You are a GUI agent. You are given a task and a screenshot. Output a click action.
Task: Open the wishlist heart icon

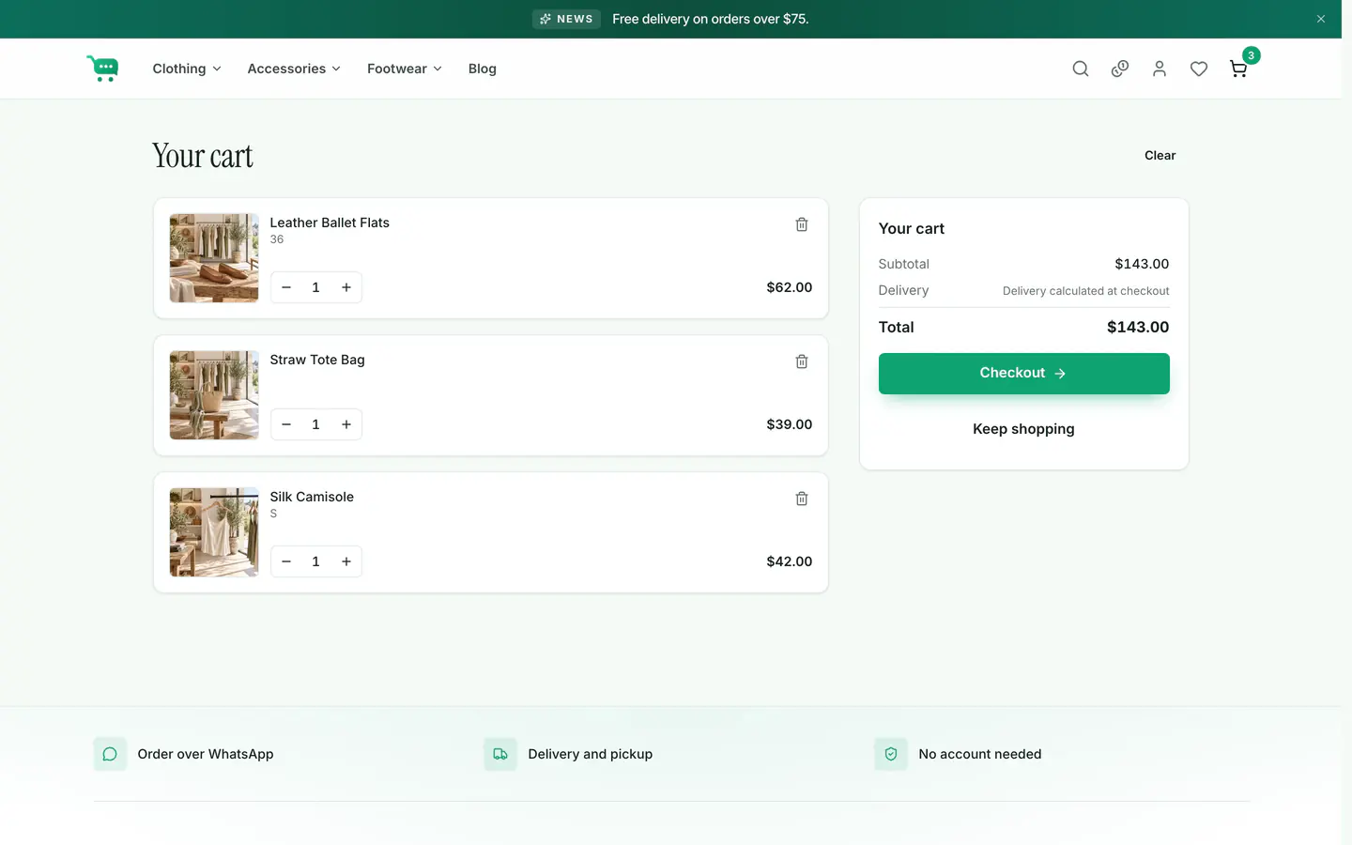coord(1199,69)
